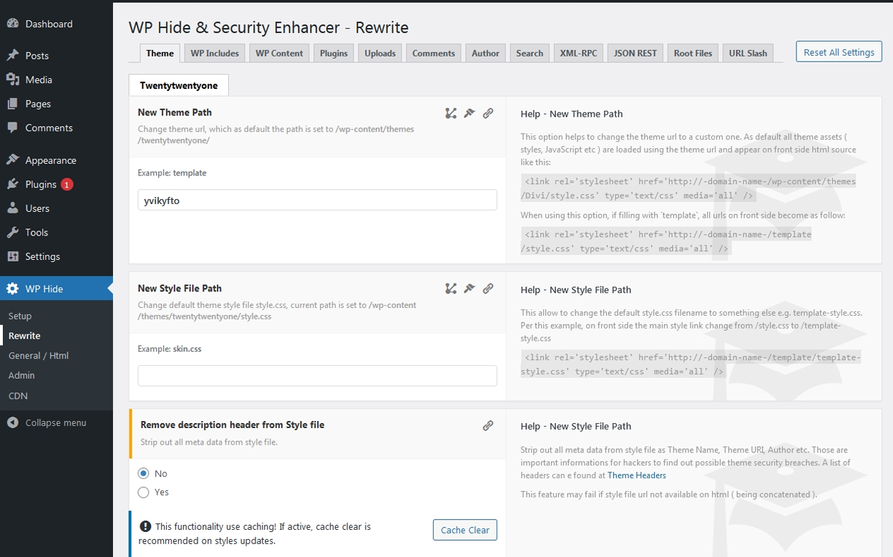Image resolution: width=893 pixels, height=557 pixels.
Task: Open the Dashboard menu label
Action: coord(49,24)
